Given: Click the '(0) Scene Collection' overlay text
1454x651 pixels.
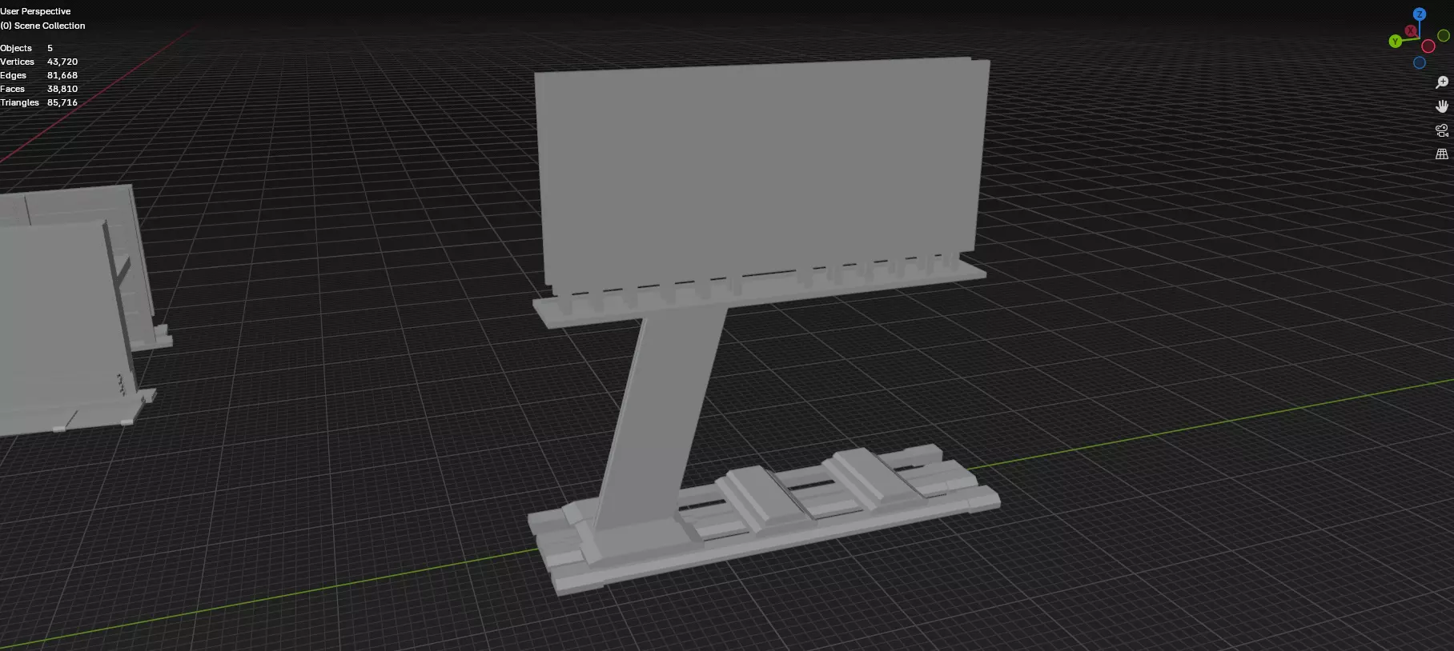Looking at the screenshot, I should (x=42, y=26).
